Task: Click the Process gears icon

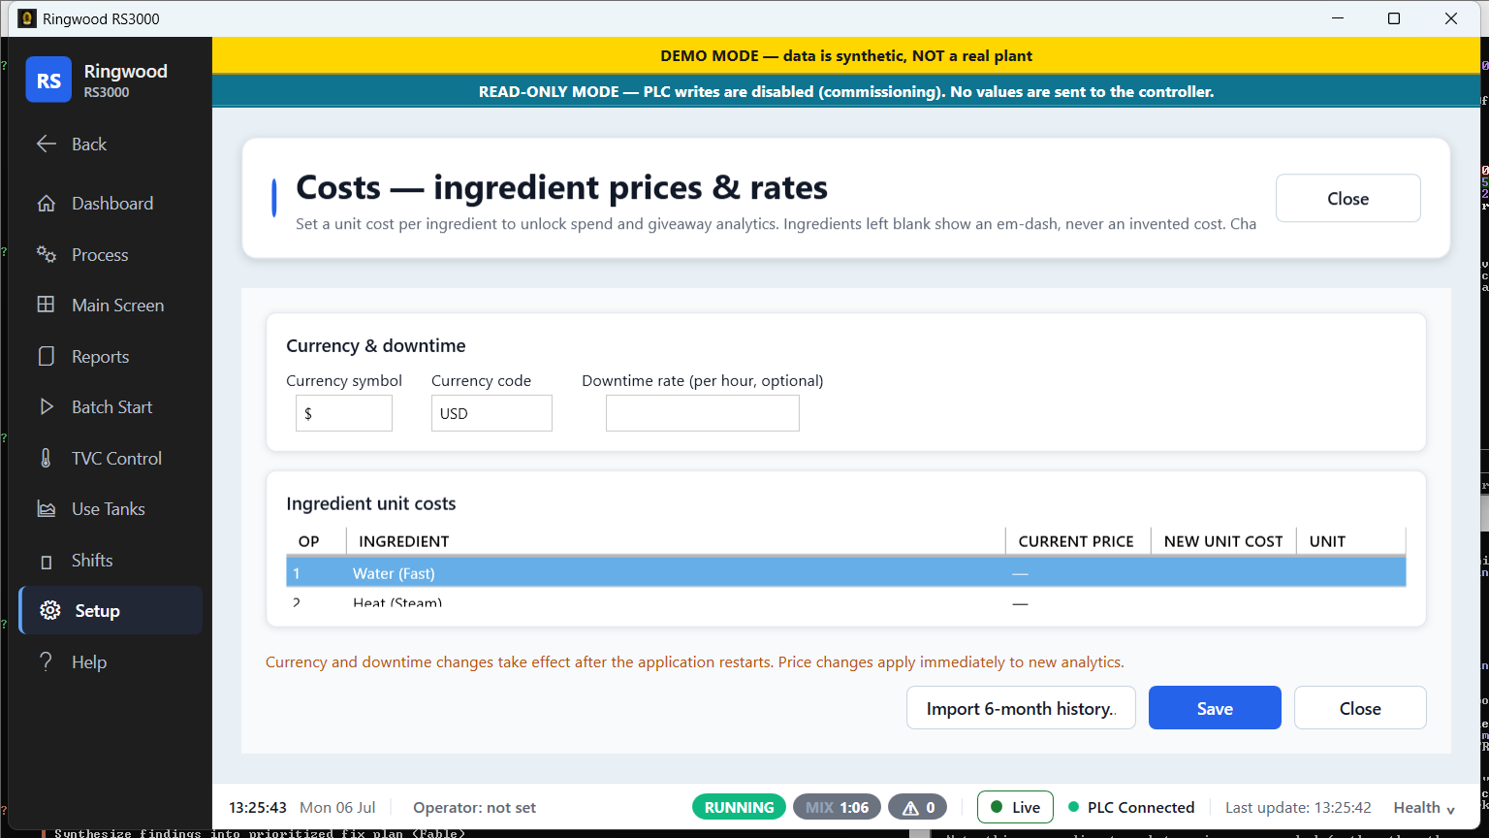Action: coord(47,254)
